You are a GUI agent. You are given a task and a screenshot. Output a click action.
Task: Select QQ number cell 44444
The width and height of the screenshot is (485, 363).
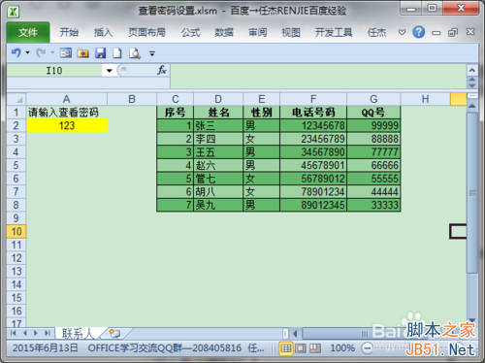coord(373,192)
